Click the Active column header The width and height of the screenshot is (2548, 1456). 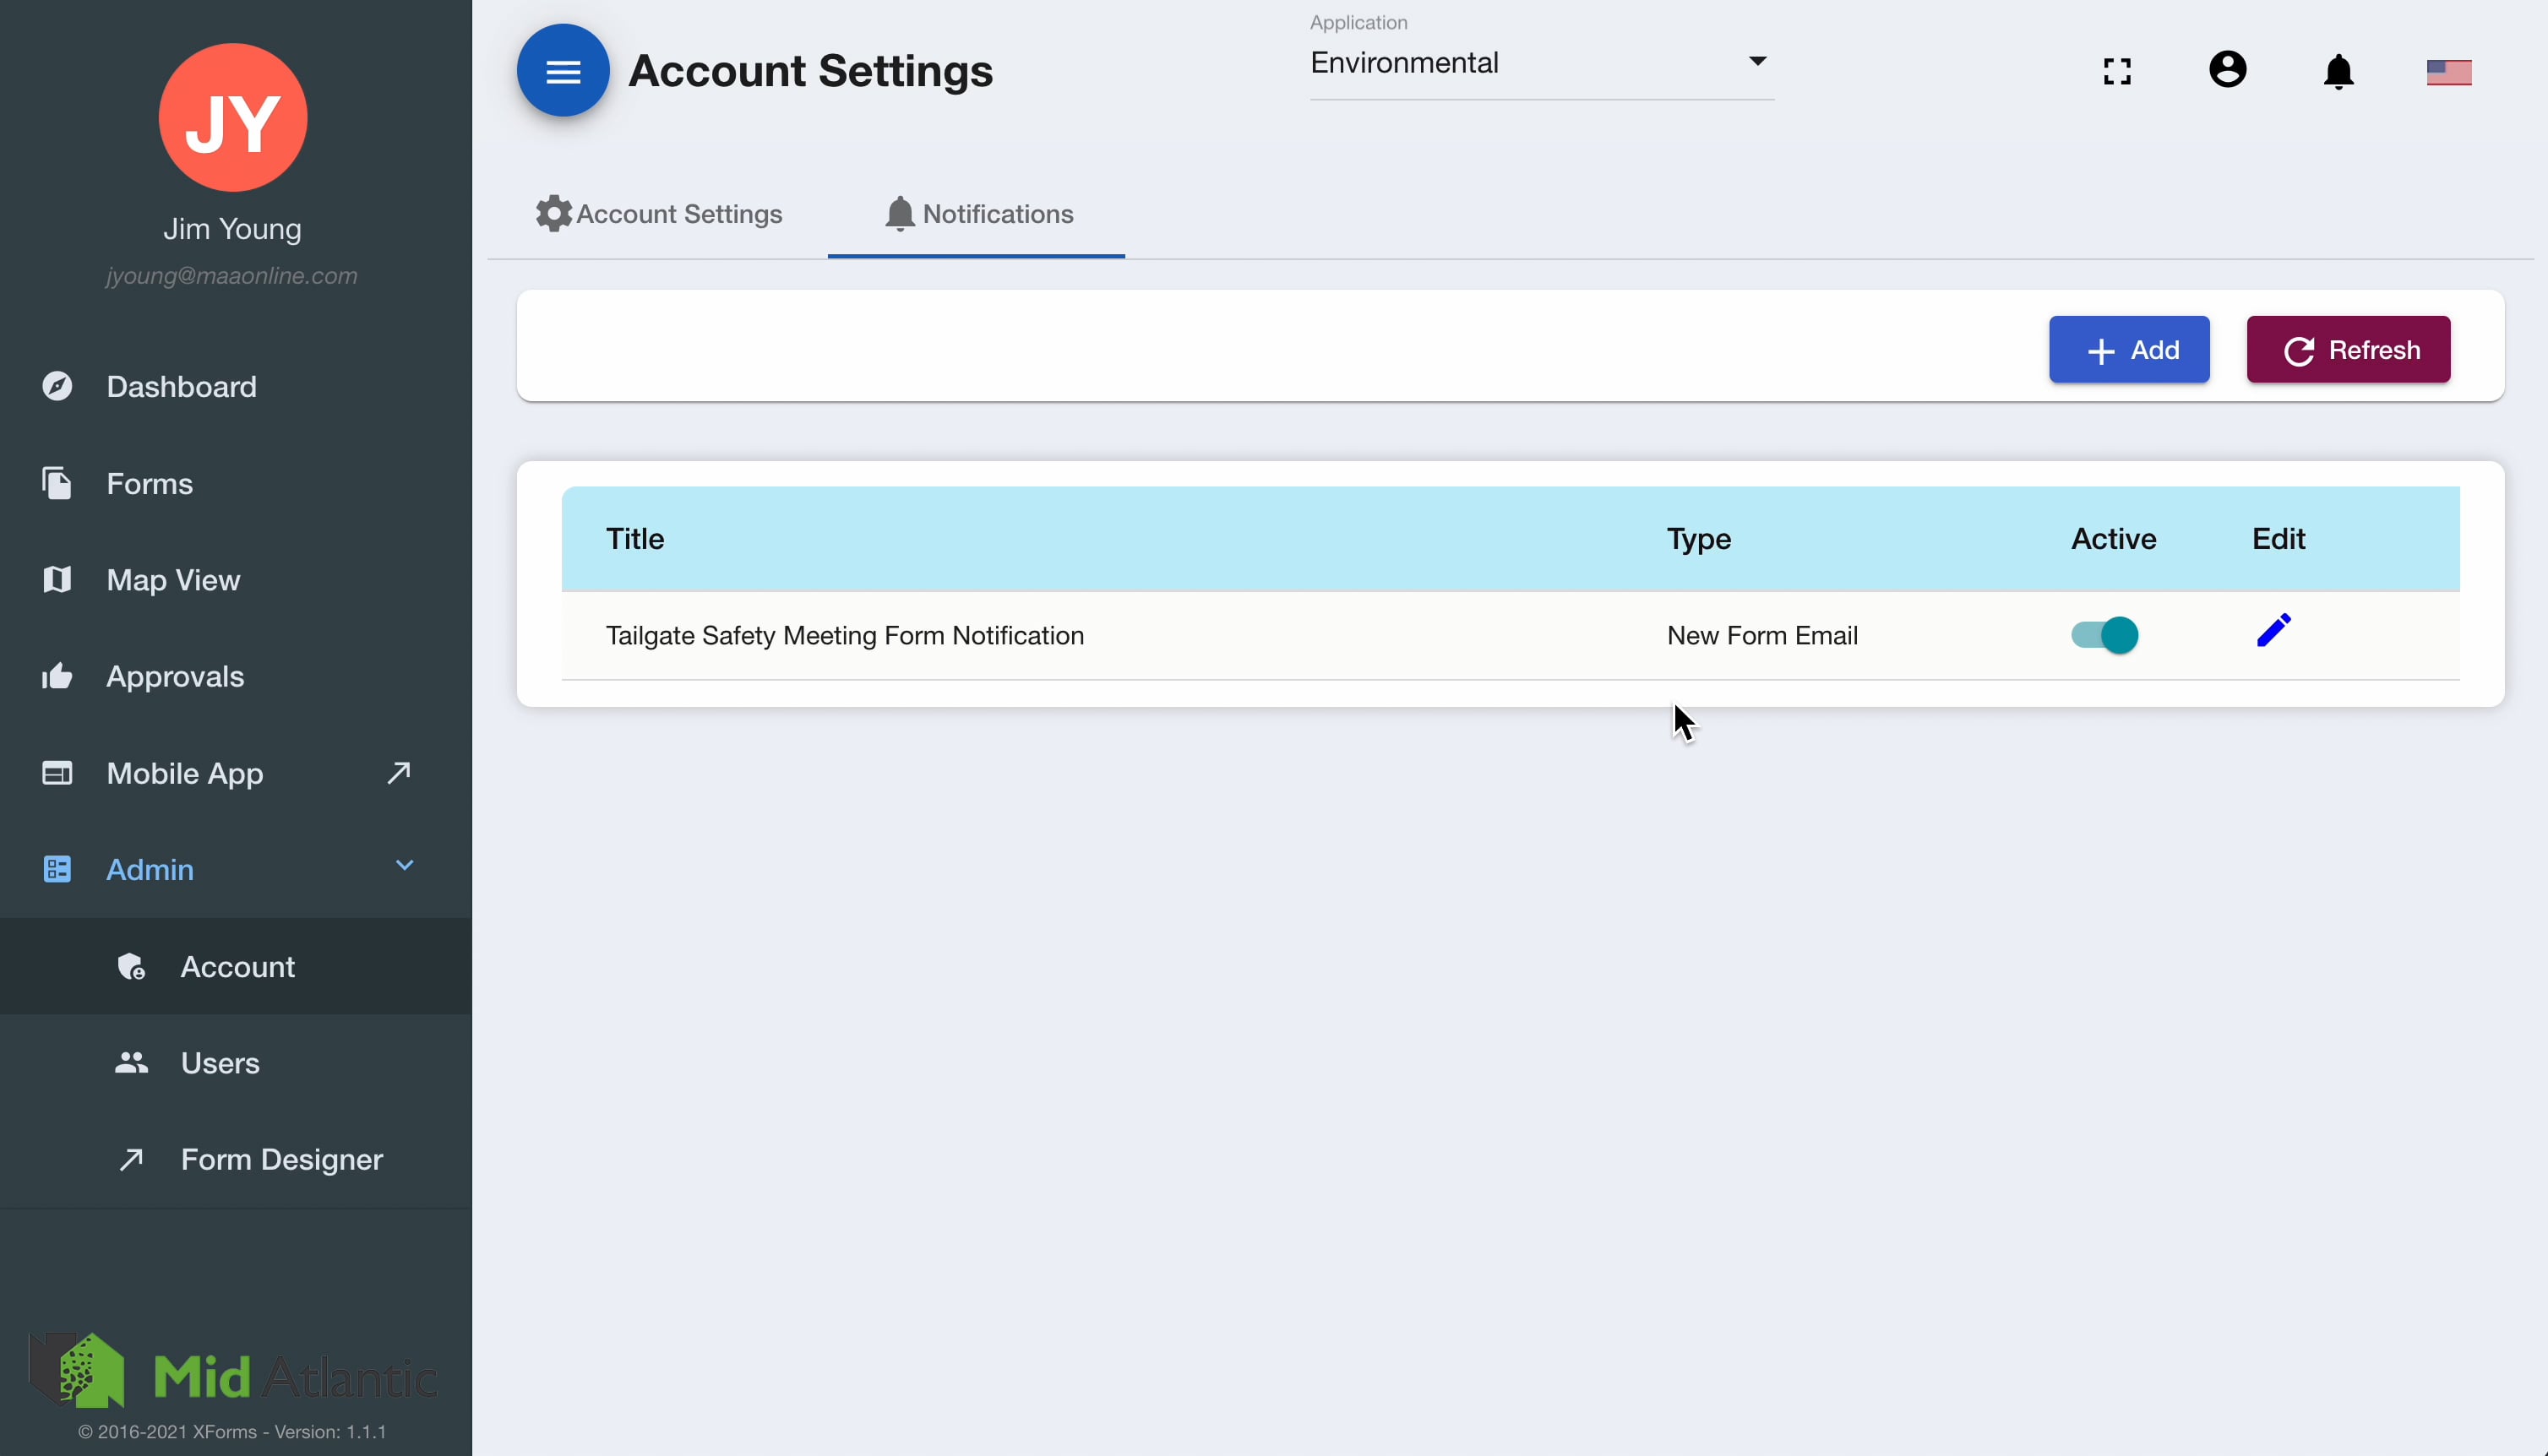(2113, 539)
